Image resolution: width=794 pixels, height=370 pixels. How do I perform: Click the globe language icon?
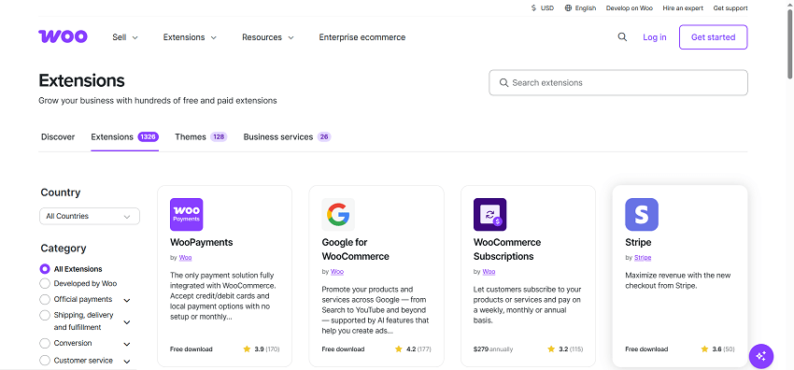(568, 8)
